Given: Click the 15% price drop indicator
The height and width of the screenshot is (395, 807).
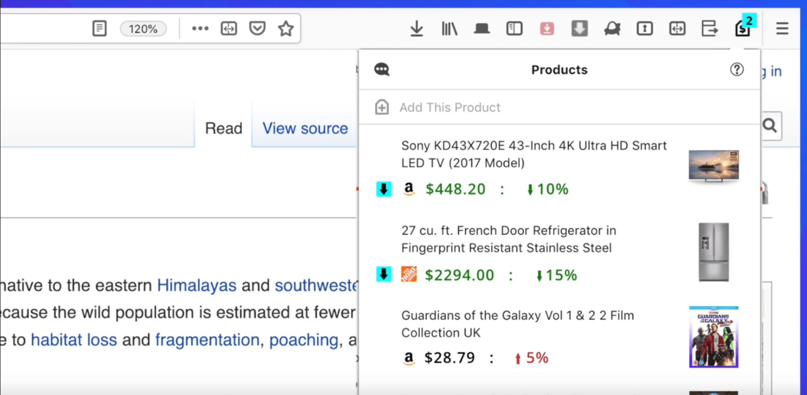Looking at the screenshot, I should pos(557,275).
